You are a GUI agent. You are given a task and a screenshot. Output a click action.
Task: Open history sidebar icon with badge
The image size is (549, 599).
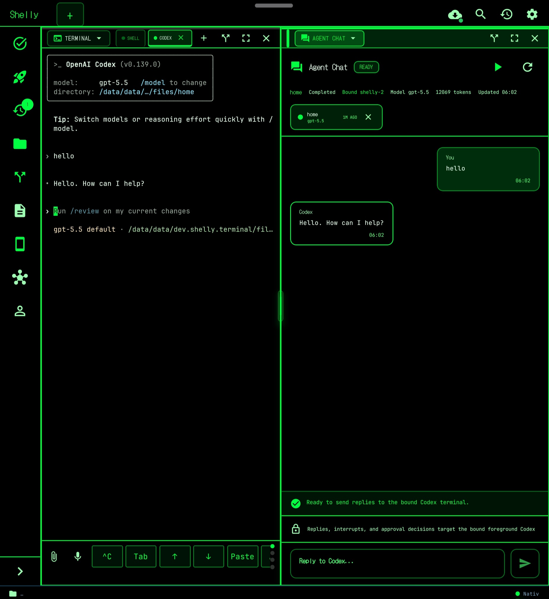click(x=20, y=110)
